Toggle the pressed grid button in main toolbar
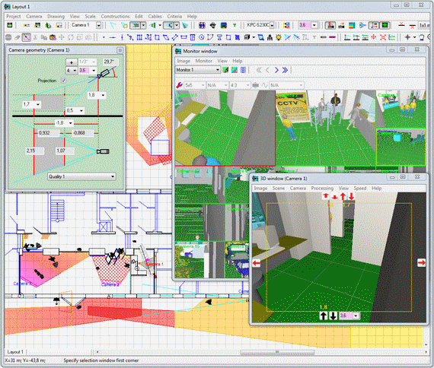This screenshot has height=368, width=434. point(385,25)
